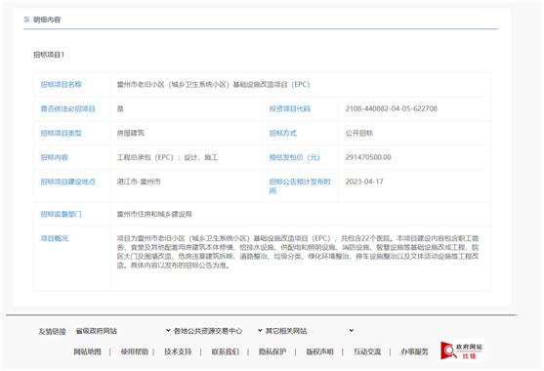The width and height of the screenshot is (544, 371).
Task: Open the 网站地图 footer link
Action: [88, 351]
